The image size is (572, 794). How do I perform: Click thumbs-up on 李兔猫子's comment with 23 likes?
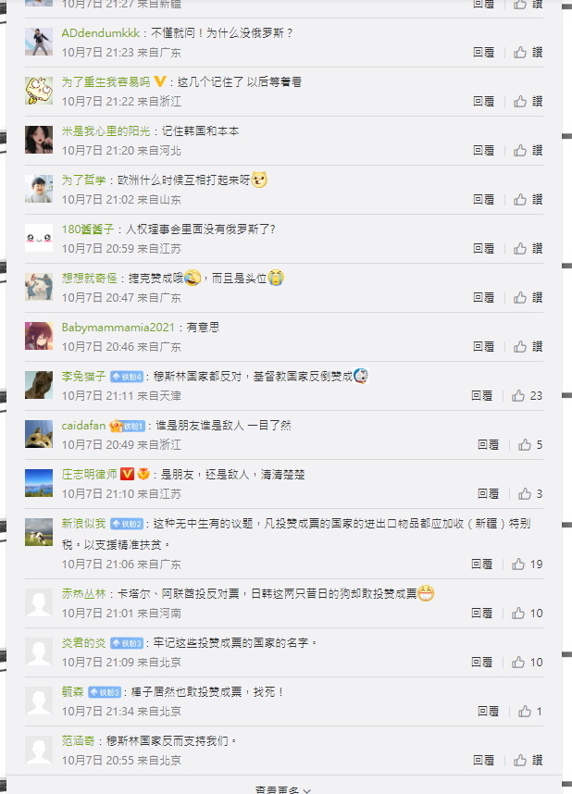(518, 395)
